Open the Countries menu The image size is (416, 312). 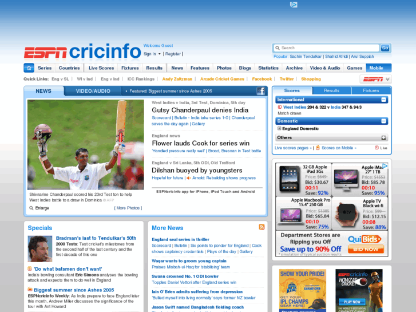click(69, 68)
